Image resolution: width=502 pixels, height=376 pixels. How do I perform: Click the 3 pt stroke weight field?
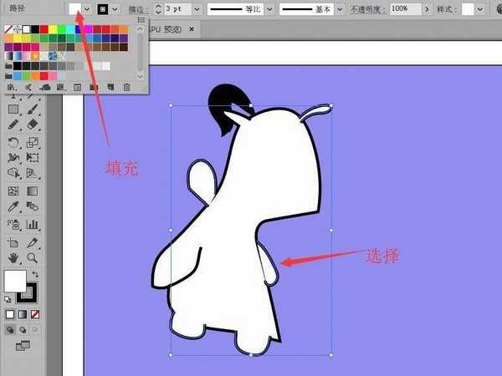(x=176, y=8)
